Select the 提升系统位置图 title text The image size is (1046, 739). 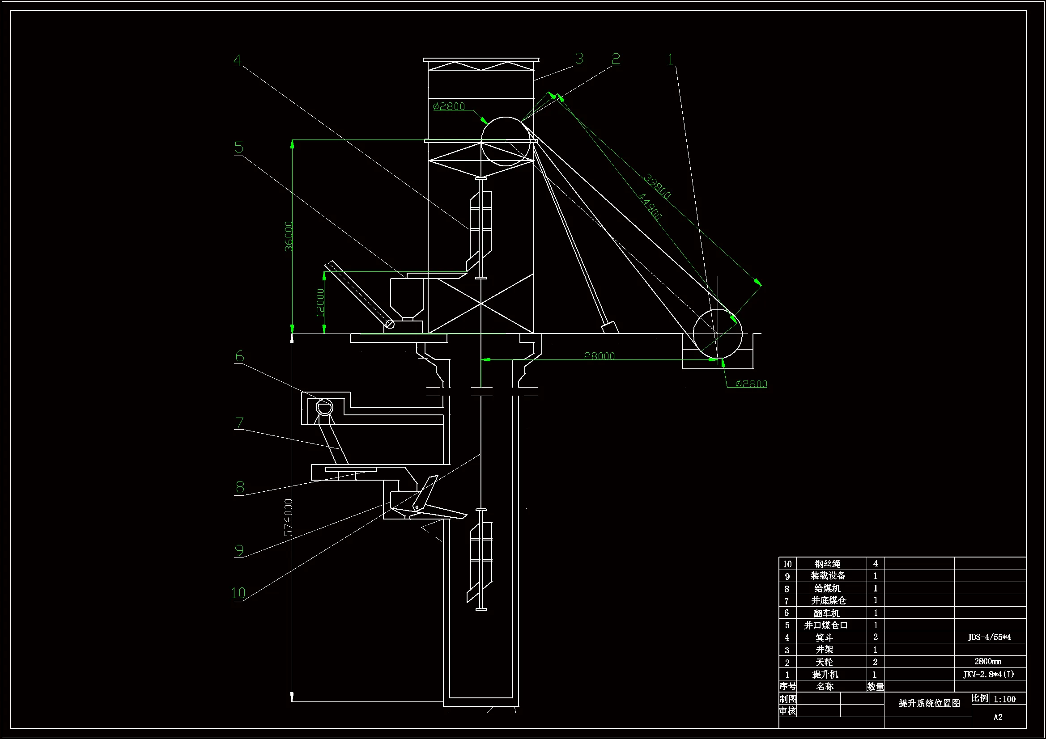click(929, 704)
